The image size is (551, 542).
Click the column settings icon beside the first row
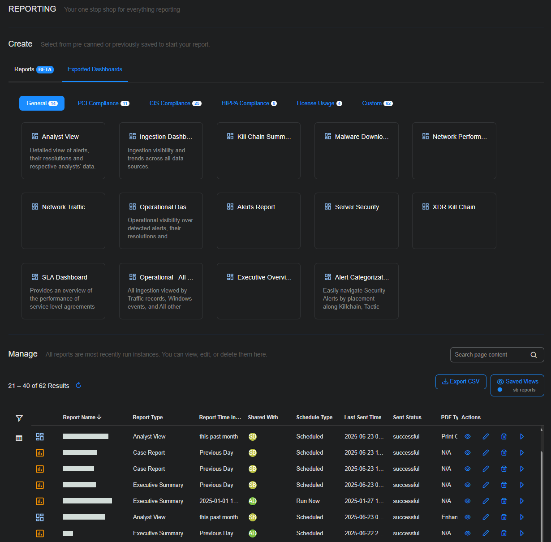coord(19,438)
